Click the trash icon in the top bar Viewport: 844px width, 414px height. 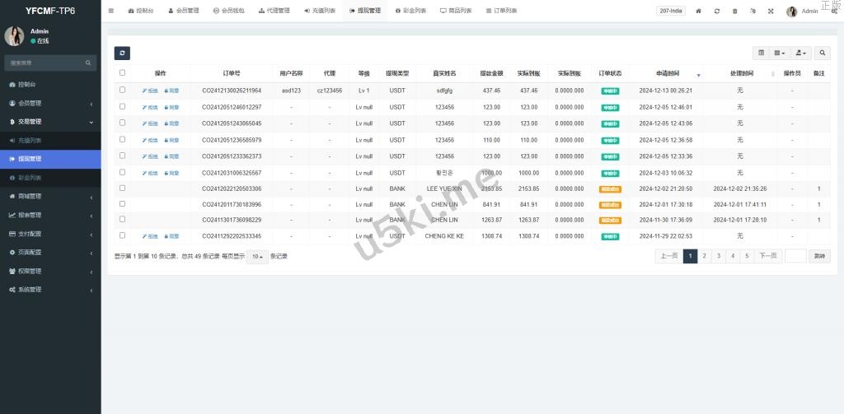(x=734, y=12)
